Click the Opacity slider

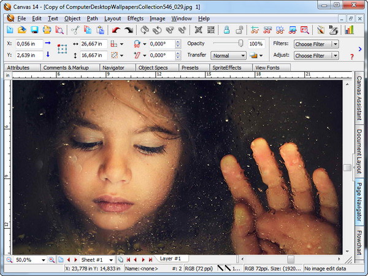pos(228,44)
